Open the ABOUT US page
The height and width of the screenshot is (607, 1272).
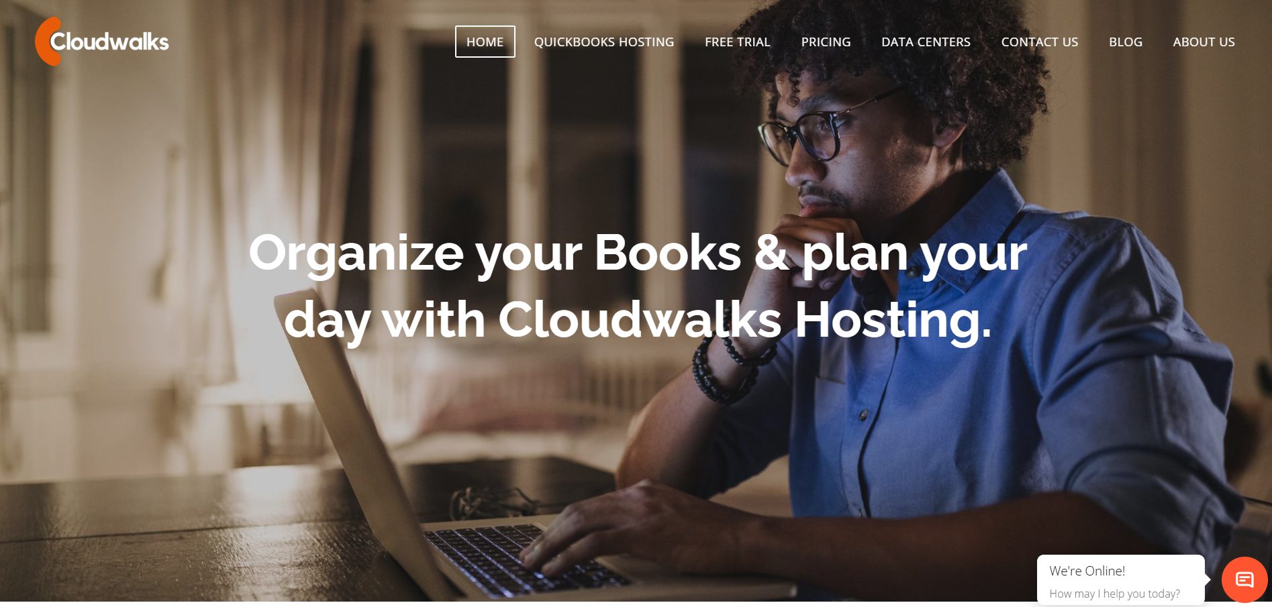1204,42
